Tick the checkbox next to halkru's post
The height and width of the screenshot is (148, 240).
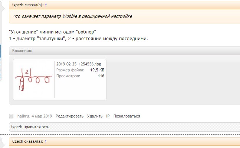tap(11, 116)
